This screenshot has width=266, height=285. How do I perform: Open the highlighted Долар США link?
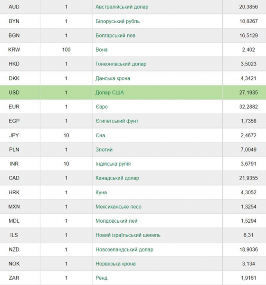(x=110, y=93)
